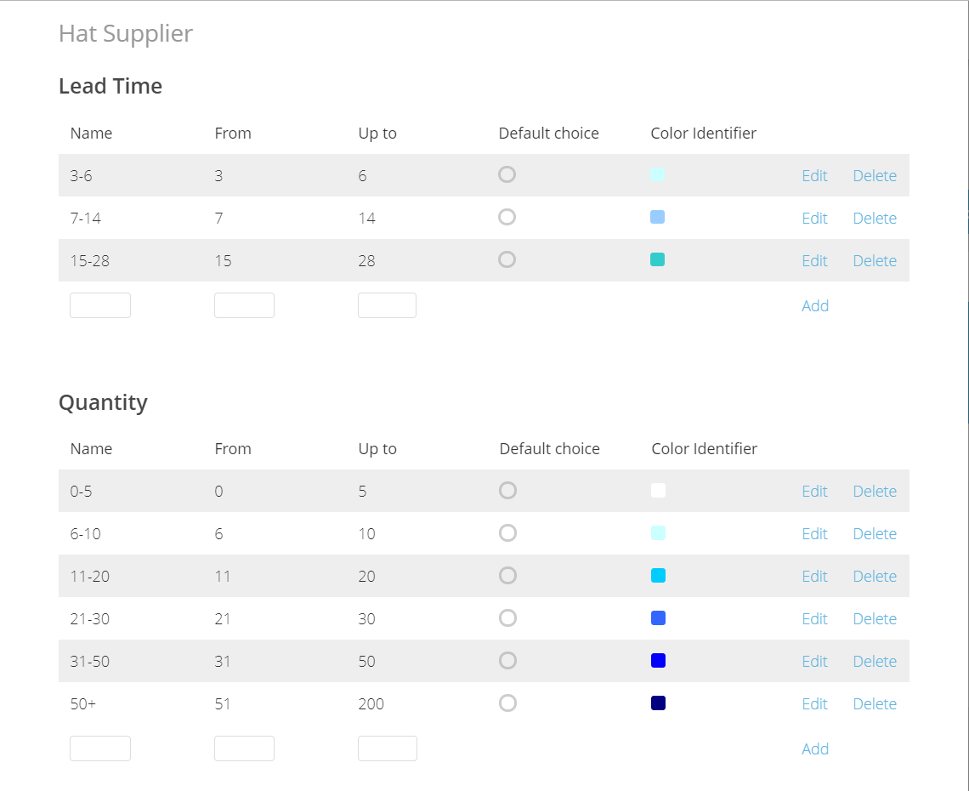Delete the 50+ quantity row
The width and height of the screenshot is (969, 791).
coord(875,704)
